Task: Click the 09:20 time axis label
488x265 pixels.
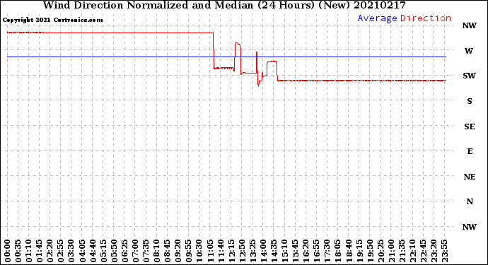Action: coord(178,251)
